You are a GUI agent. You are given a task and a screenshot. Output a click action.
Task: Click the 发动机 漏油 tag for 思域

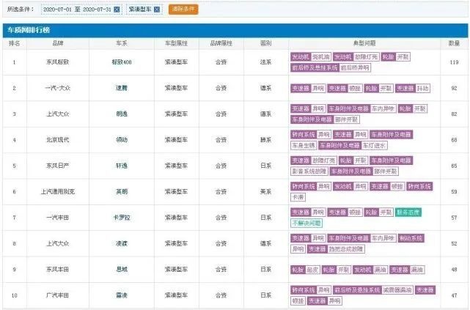[x=370, y=270]
